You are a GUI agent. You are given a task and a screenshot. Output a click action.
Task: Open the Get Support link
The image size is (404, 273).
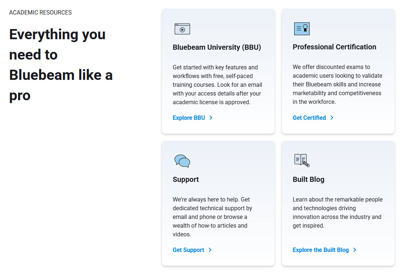point(188,250)
